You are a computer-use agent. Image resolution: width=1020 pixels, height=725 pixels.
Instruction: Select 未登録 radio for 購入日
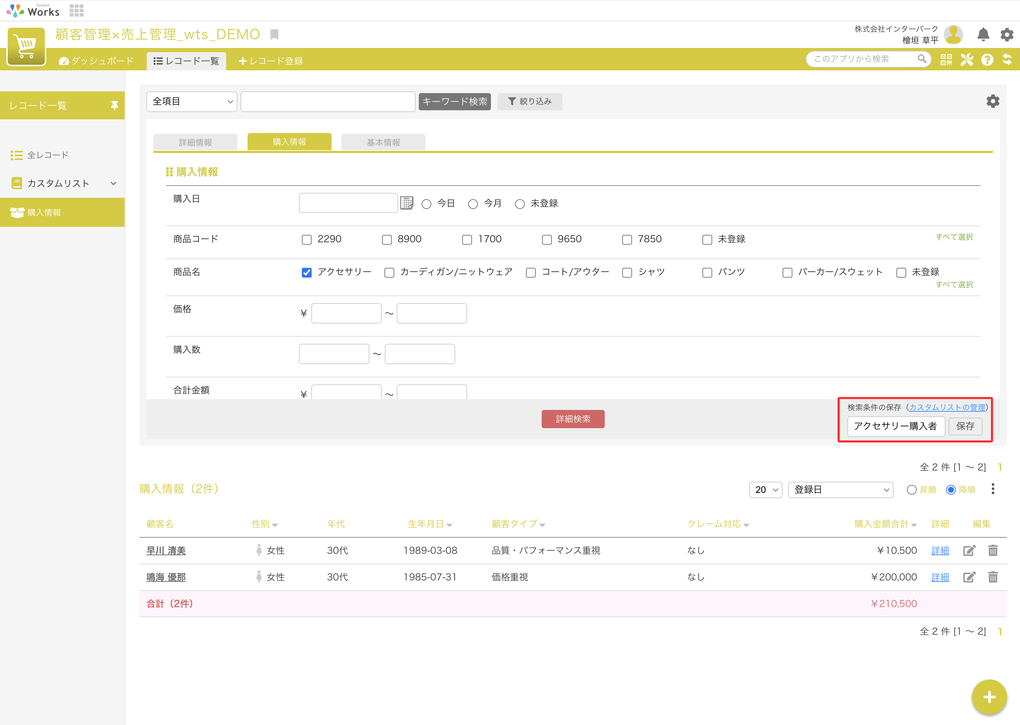520,204
